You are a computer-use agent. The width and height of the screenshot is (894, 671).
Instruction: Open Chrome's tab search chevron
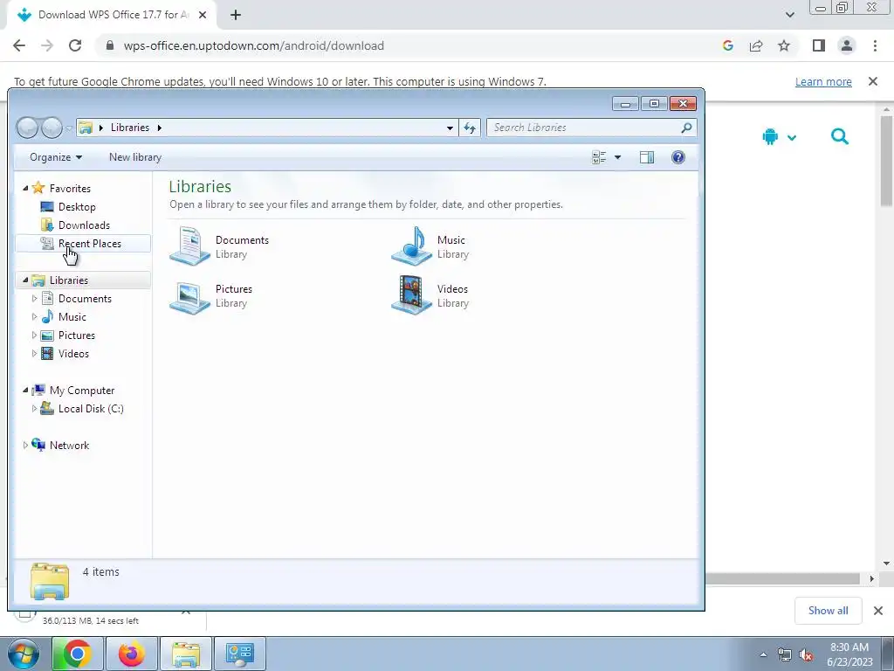click(789, 15)
